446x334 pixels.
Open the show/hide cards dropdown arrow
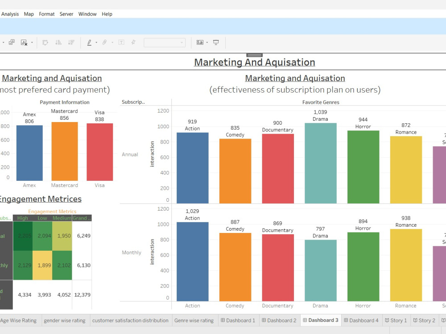(x=207, y=42)
